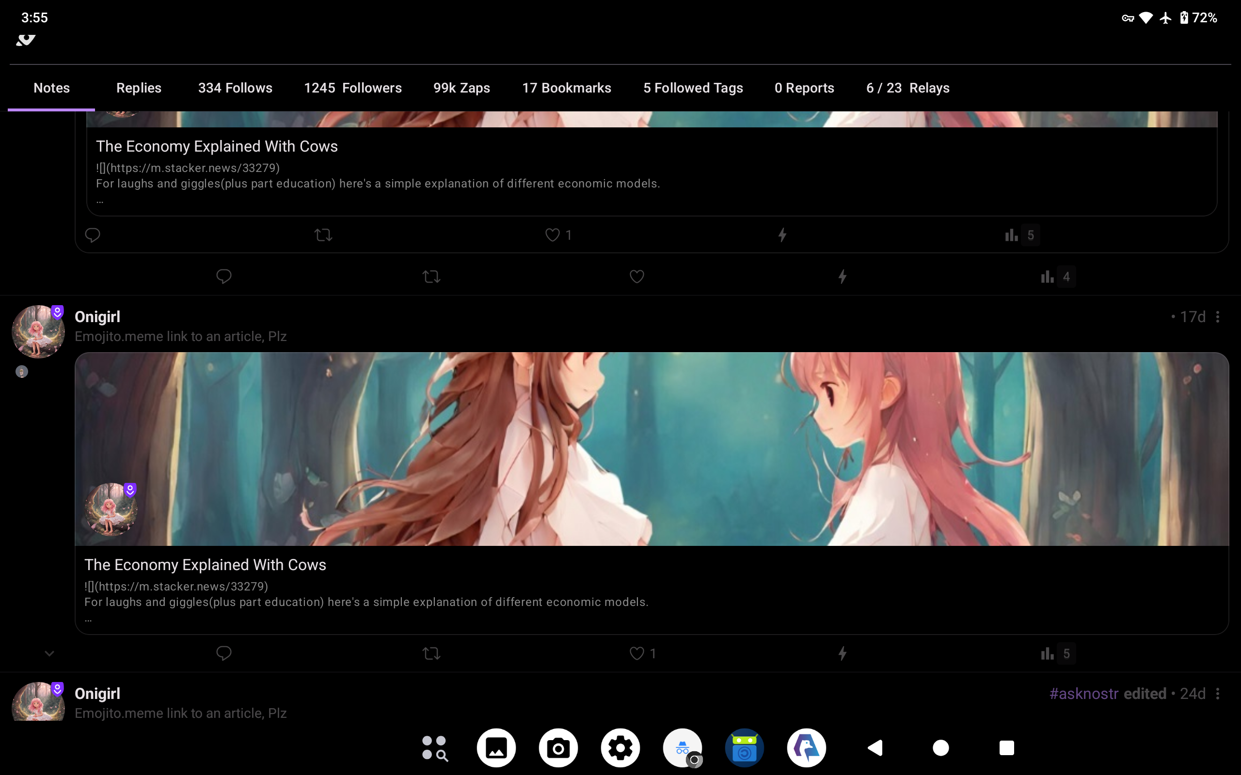Viewport: 1241px width, 775px height.
Task: Zap the Onigirl 17d note
Action: [x=842, y=653]
